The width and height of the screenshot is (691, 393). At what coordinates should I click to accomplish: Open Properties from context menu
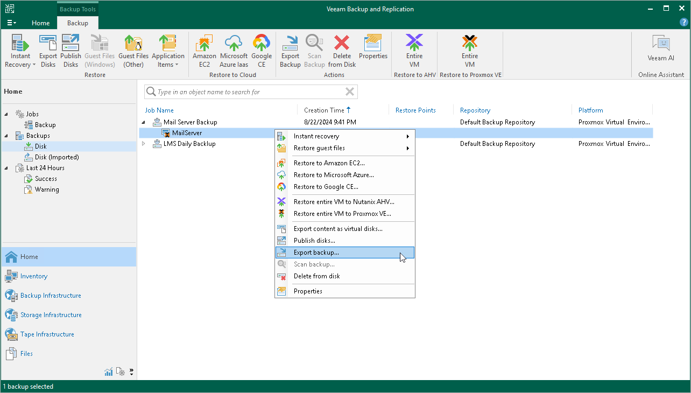coord(345,291)
